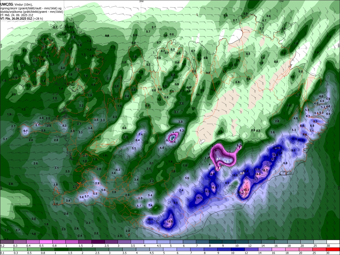Click the '14.1' precipitation value on the map
Viewport: 340px width, 255px height.
coord(199,198)
